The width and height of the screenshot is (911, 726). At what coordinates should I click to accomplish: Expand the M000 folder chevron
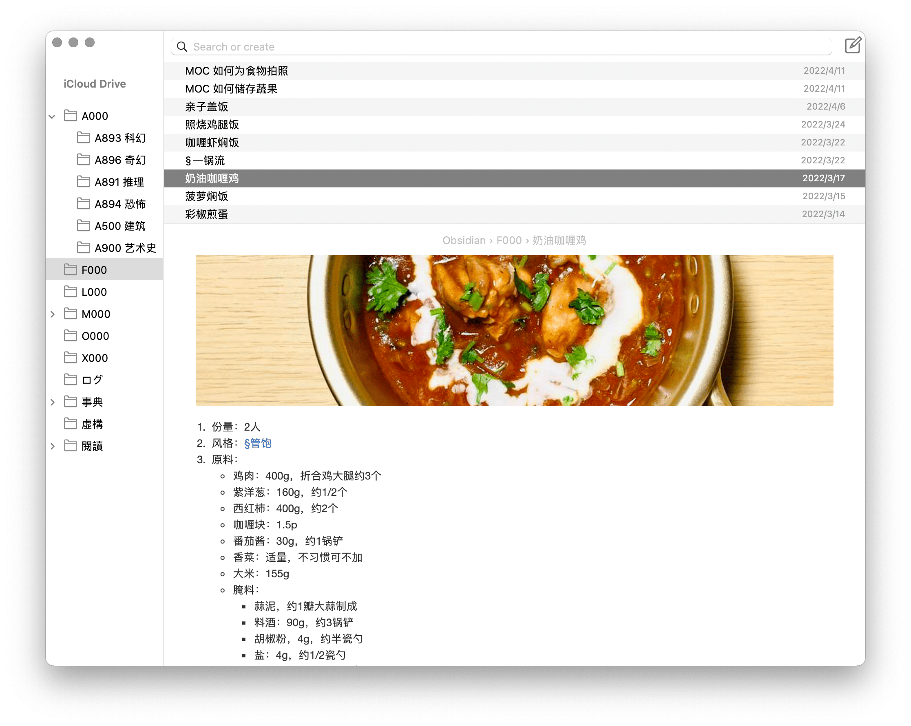click(x=52, y=314)
